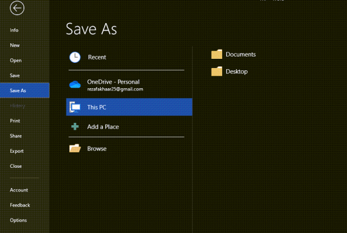This screenshot has width=347, height=233.
Task: Choose Add a Place
Action: pos(103,127)
